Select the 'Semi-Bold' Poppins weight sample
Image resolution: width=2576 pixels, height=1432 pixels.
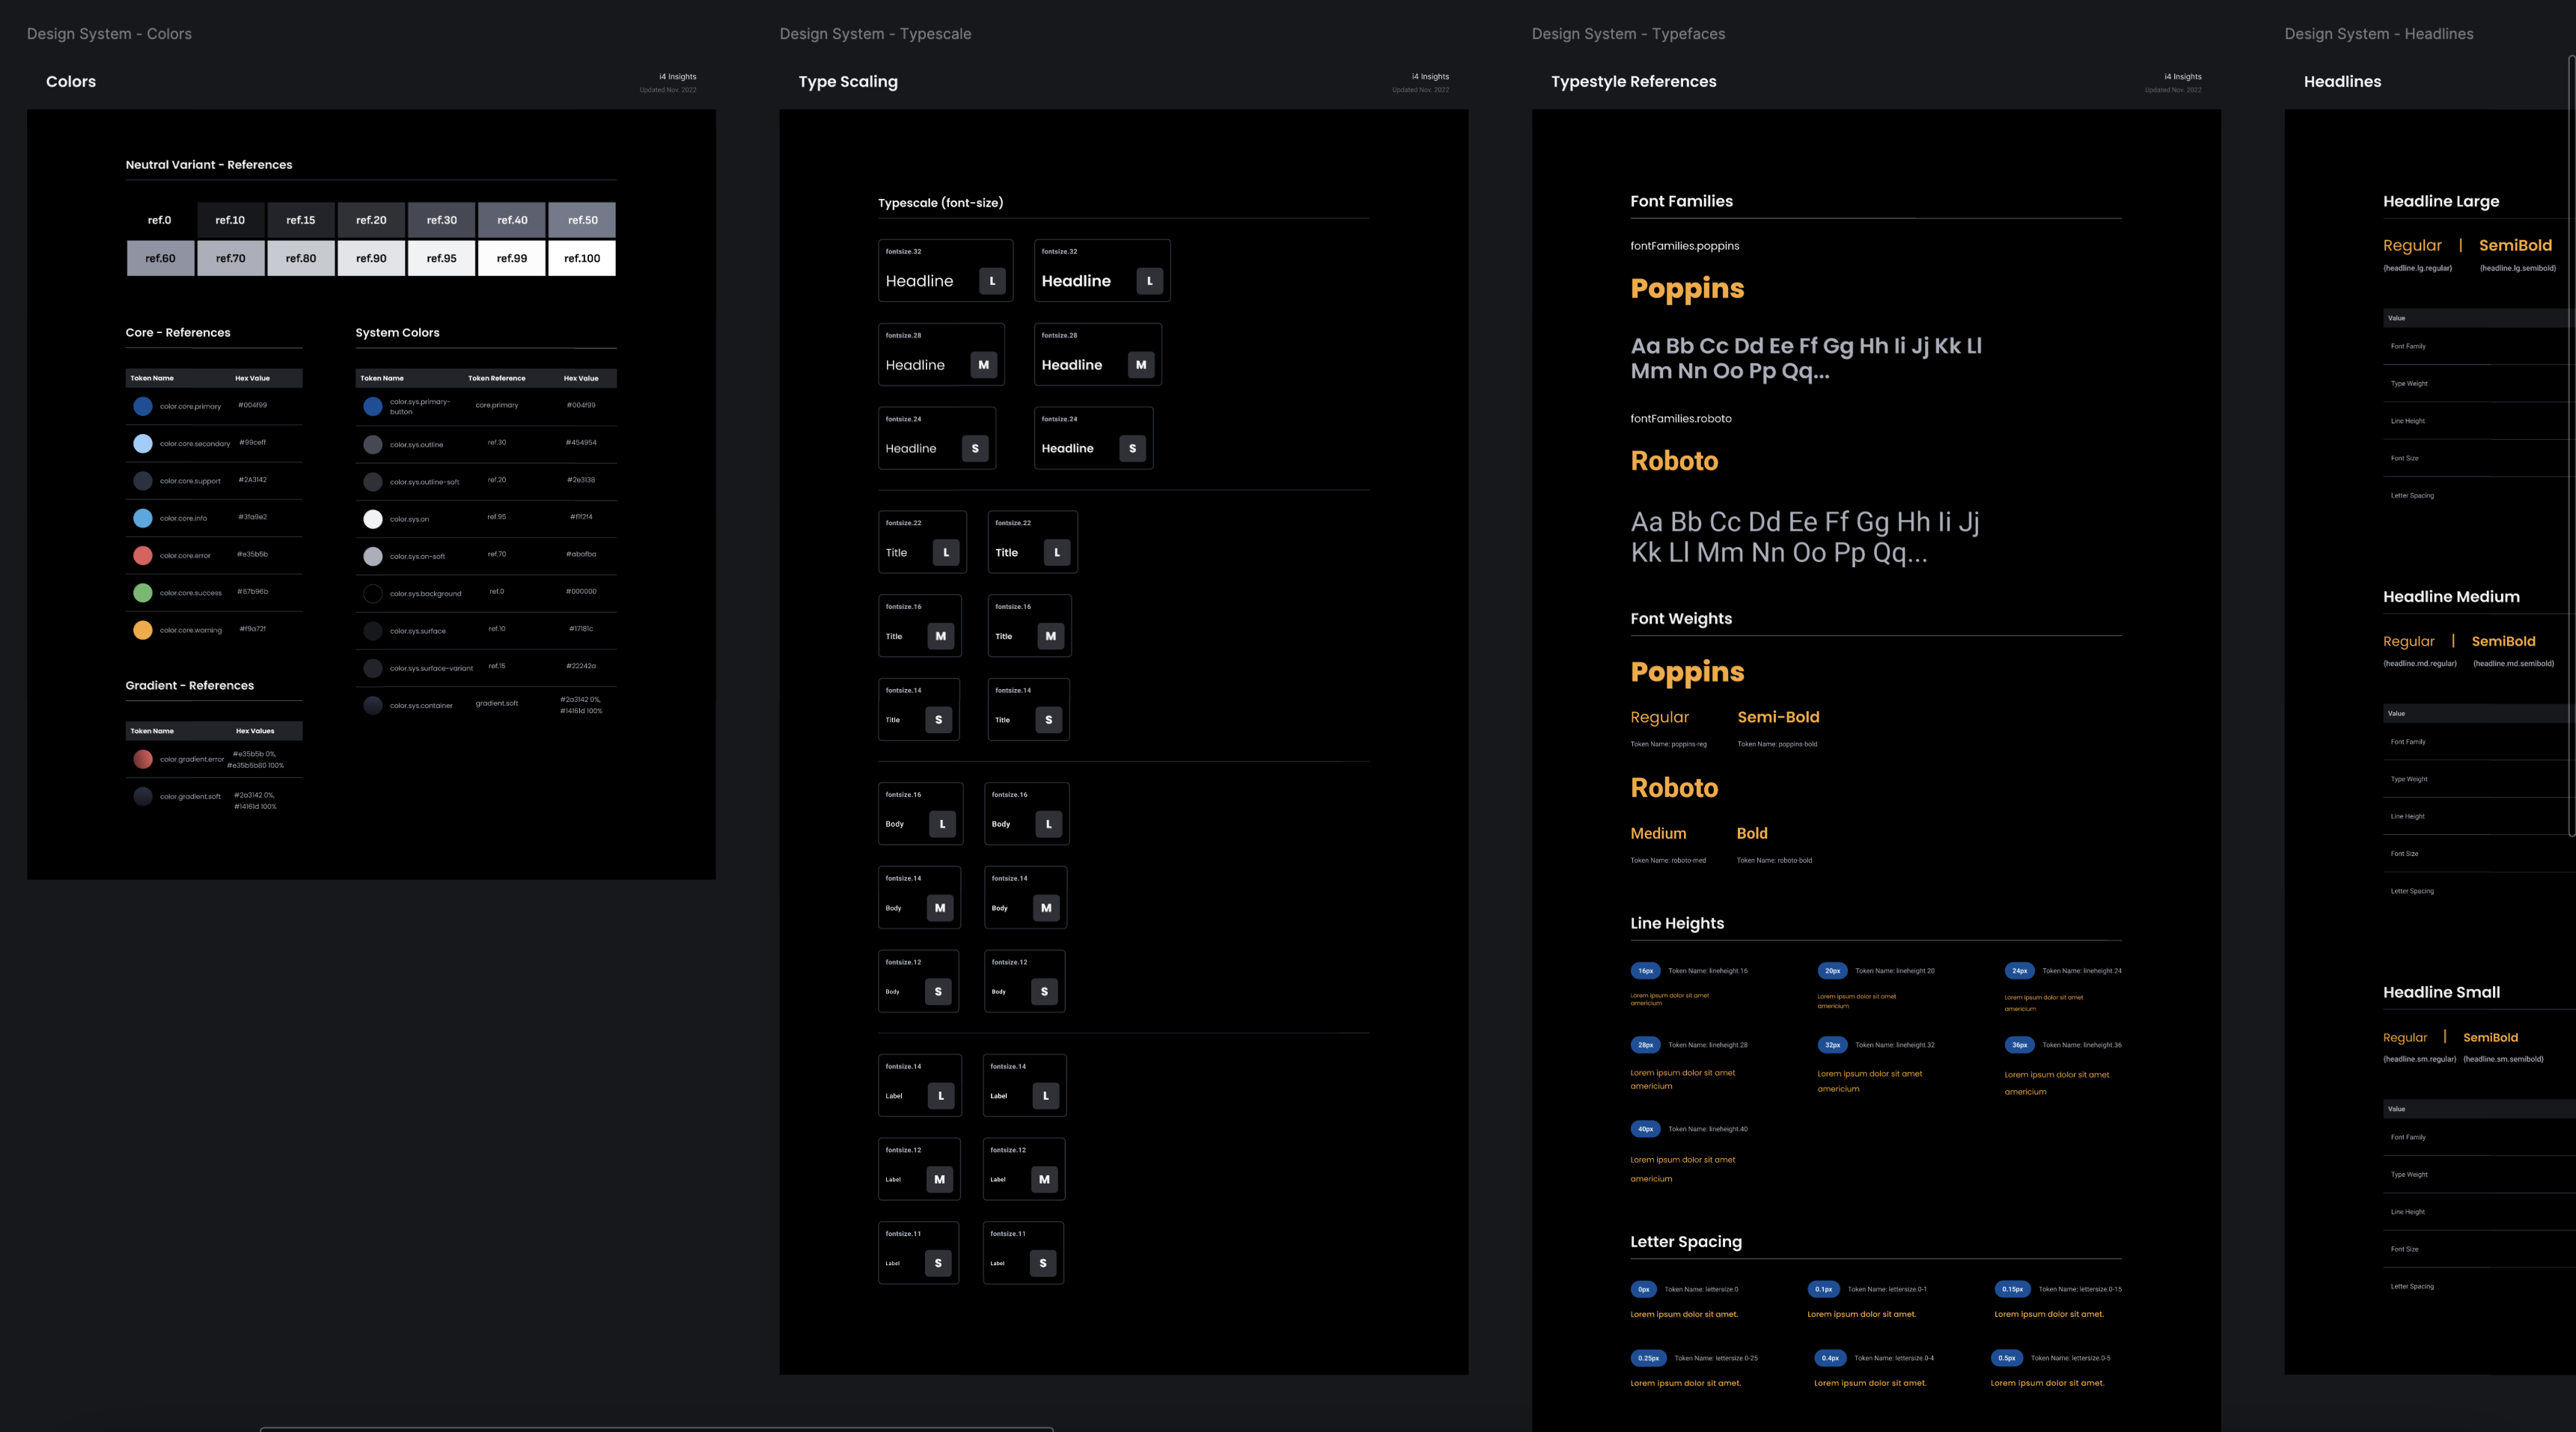(x=1778, y=717)
